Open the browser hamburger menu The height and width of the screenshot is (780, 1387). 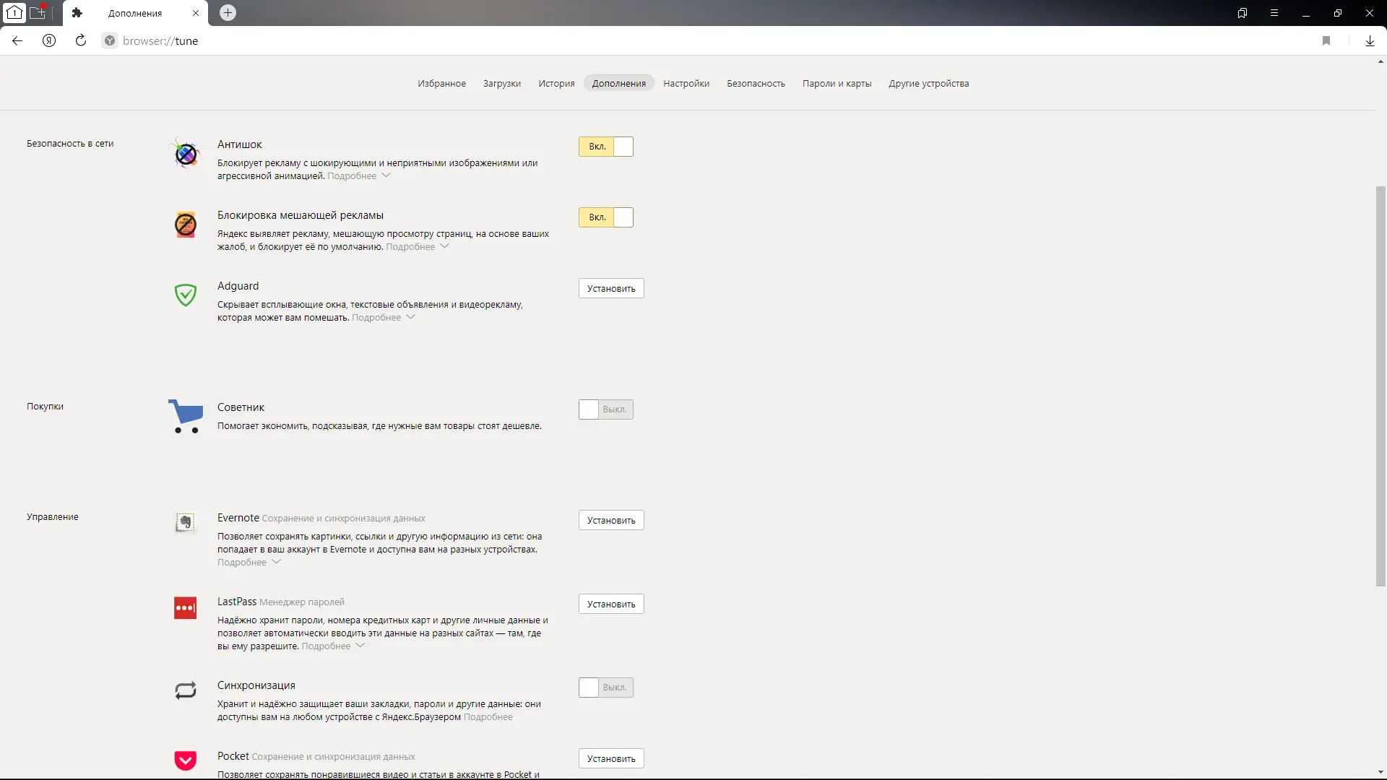point(1274,13)
